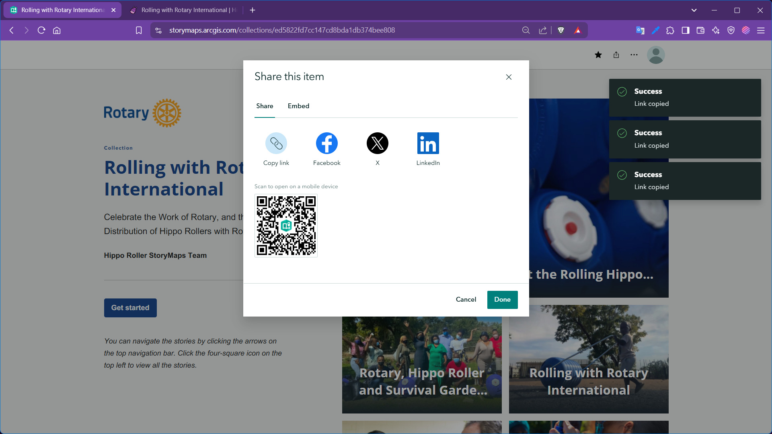The image size is (772, 434).
Task: Close the active StoryMaps browser tab
Action: tap(113, 10)
